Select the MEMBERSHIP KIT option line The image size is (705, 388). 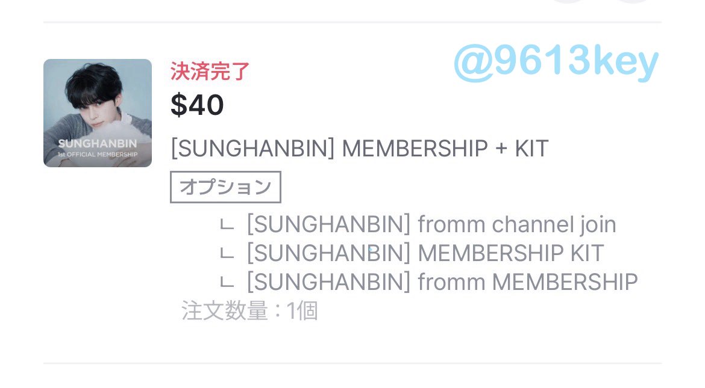[x=425, y=253]
